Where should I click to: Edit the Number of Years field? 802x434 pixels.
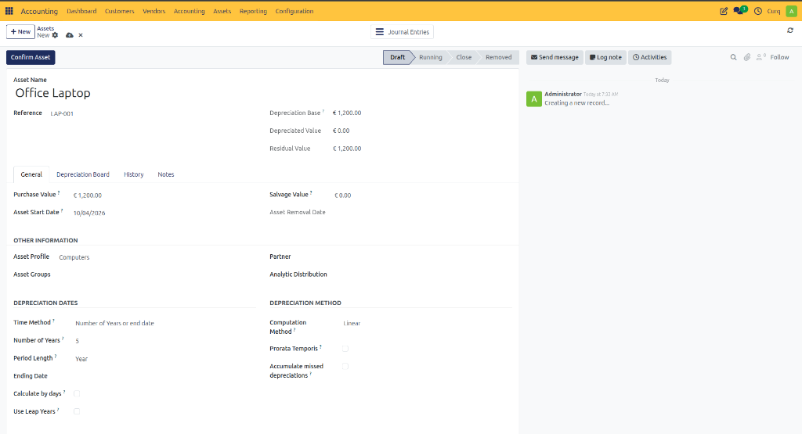coord(164,341)
